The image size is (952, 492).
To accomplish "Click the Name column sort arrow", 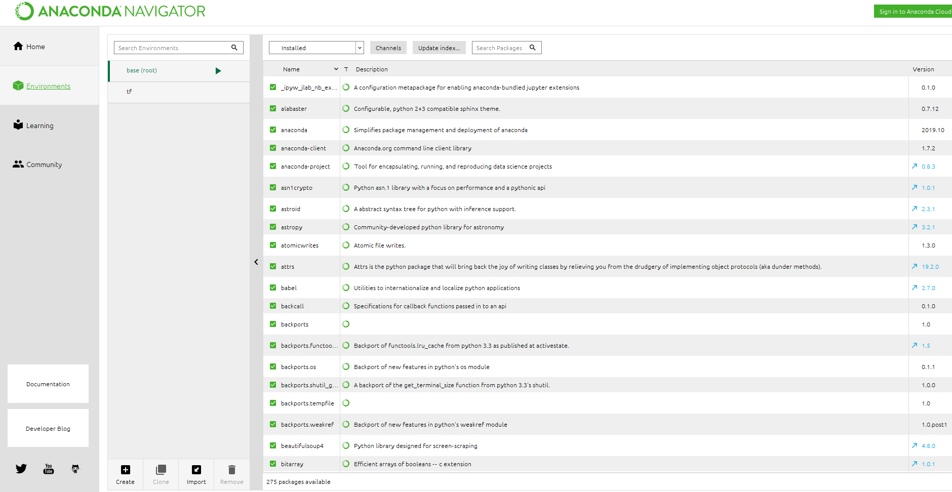I will click(x=336, y=69).
